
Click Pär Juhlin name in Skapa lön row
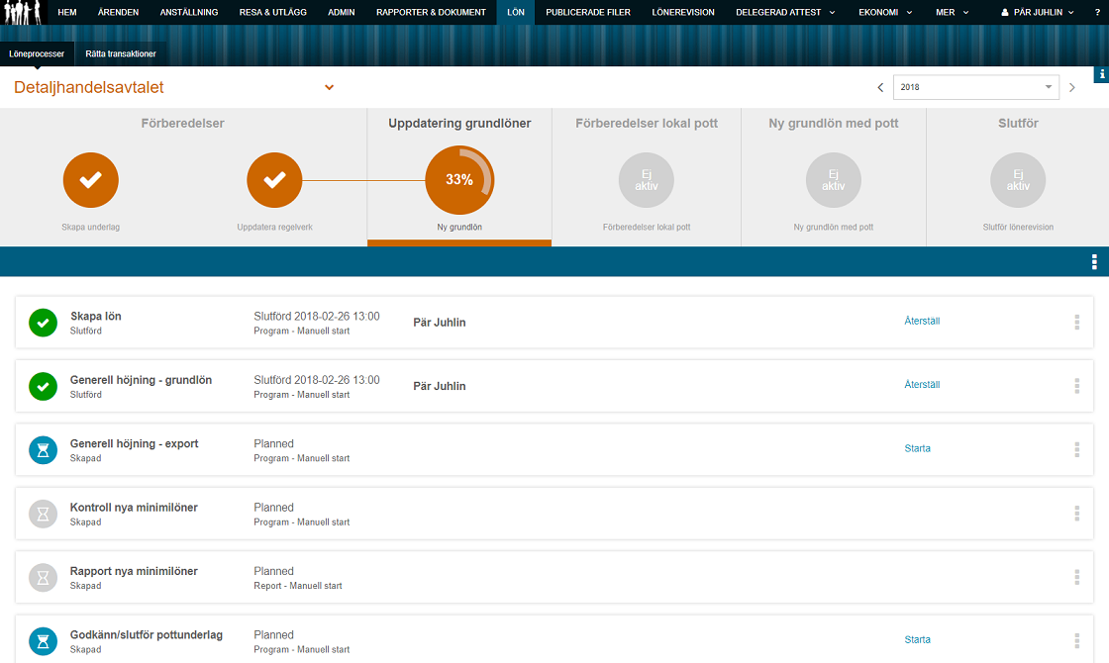[x=440, y=323]
